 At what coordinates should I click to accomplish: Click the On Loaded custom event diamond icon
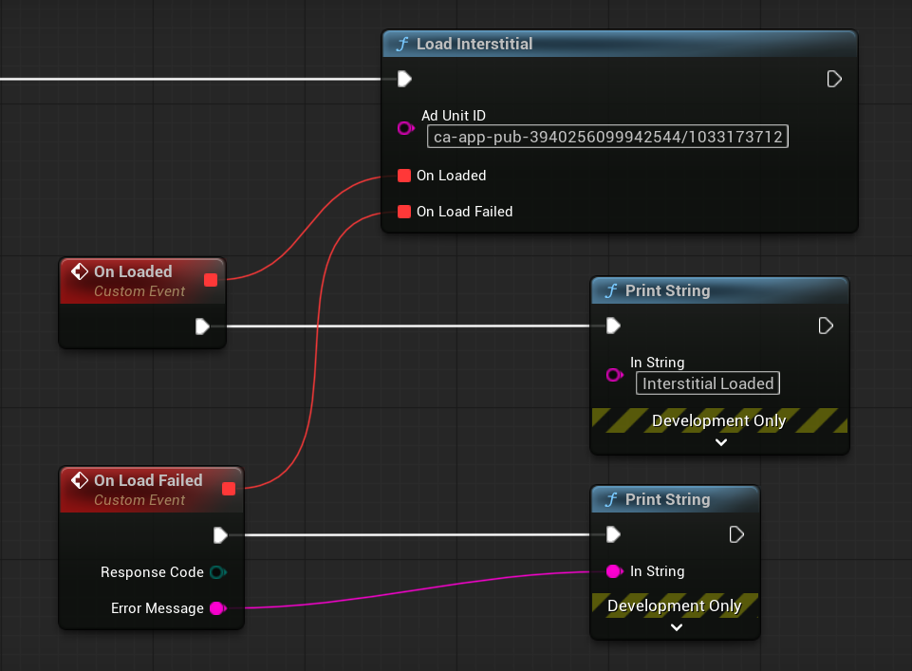(80, 271)
